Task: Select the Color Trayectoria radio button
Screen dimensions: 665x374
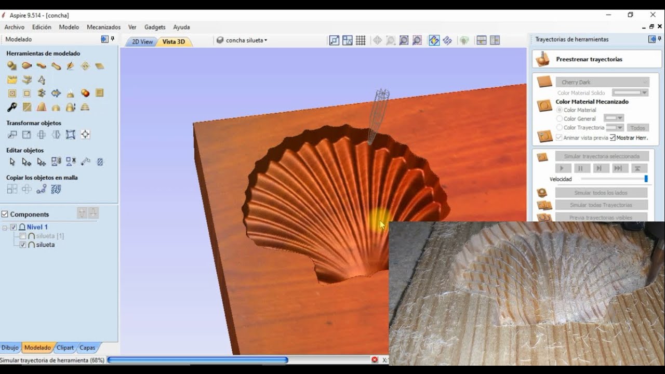Action: [560, 127]
